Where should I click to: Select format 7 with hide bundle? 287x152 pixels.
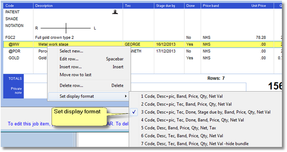click(195, 144)
